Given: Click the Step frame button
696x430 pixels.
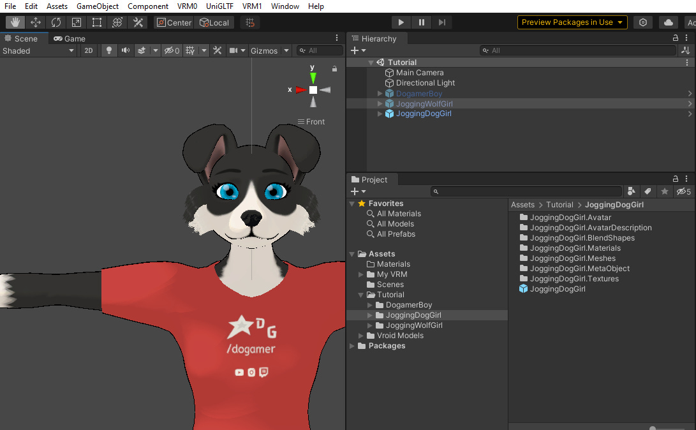Looking at the screenshot, I should (441, 22).
